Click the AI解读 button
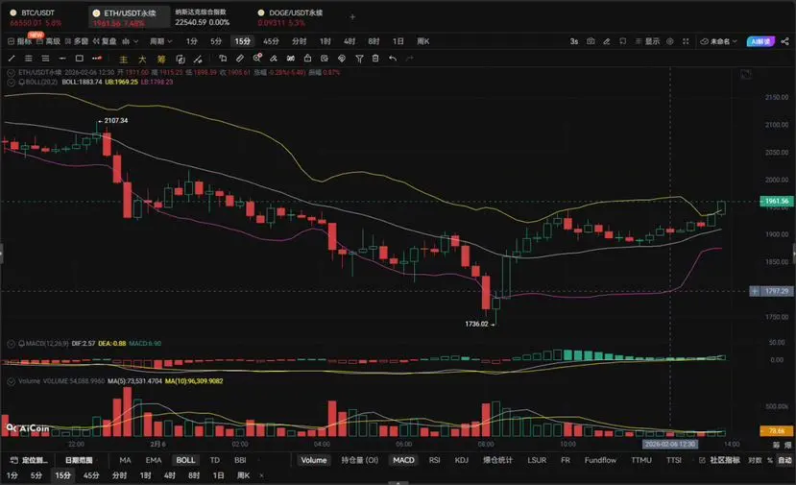Screen dimensions: 796x485 point(761,41)
